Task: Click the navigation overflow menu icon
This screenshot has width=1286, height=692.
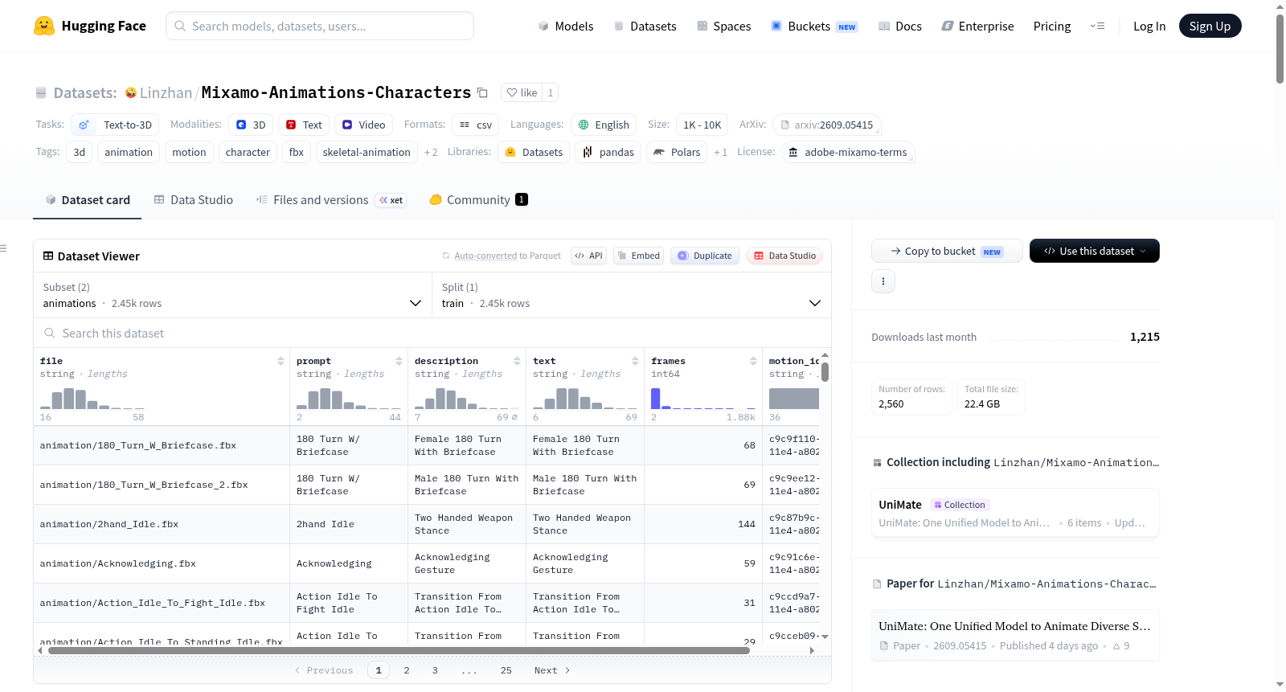Action: point(1097,26)
